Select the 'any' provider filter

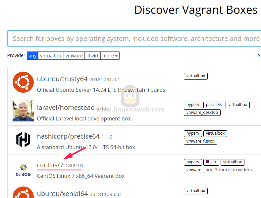[32, 56]
